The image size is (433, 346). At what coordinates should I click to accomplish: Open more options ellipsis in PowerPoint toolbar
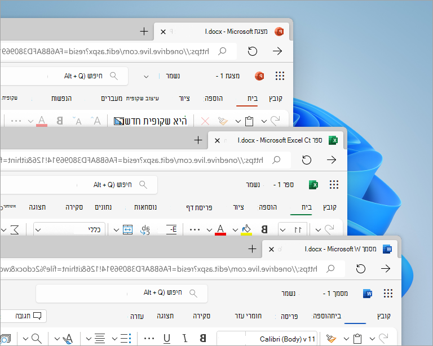[16, 121]
